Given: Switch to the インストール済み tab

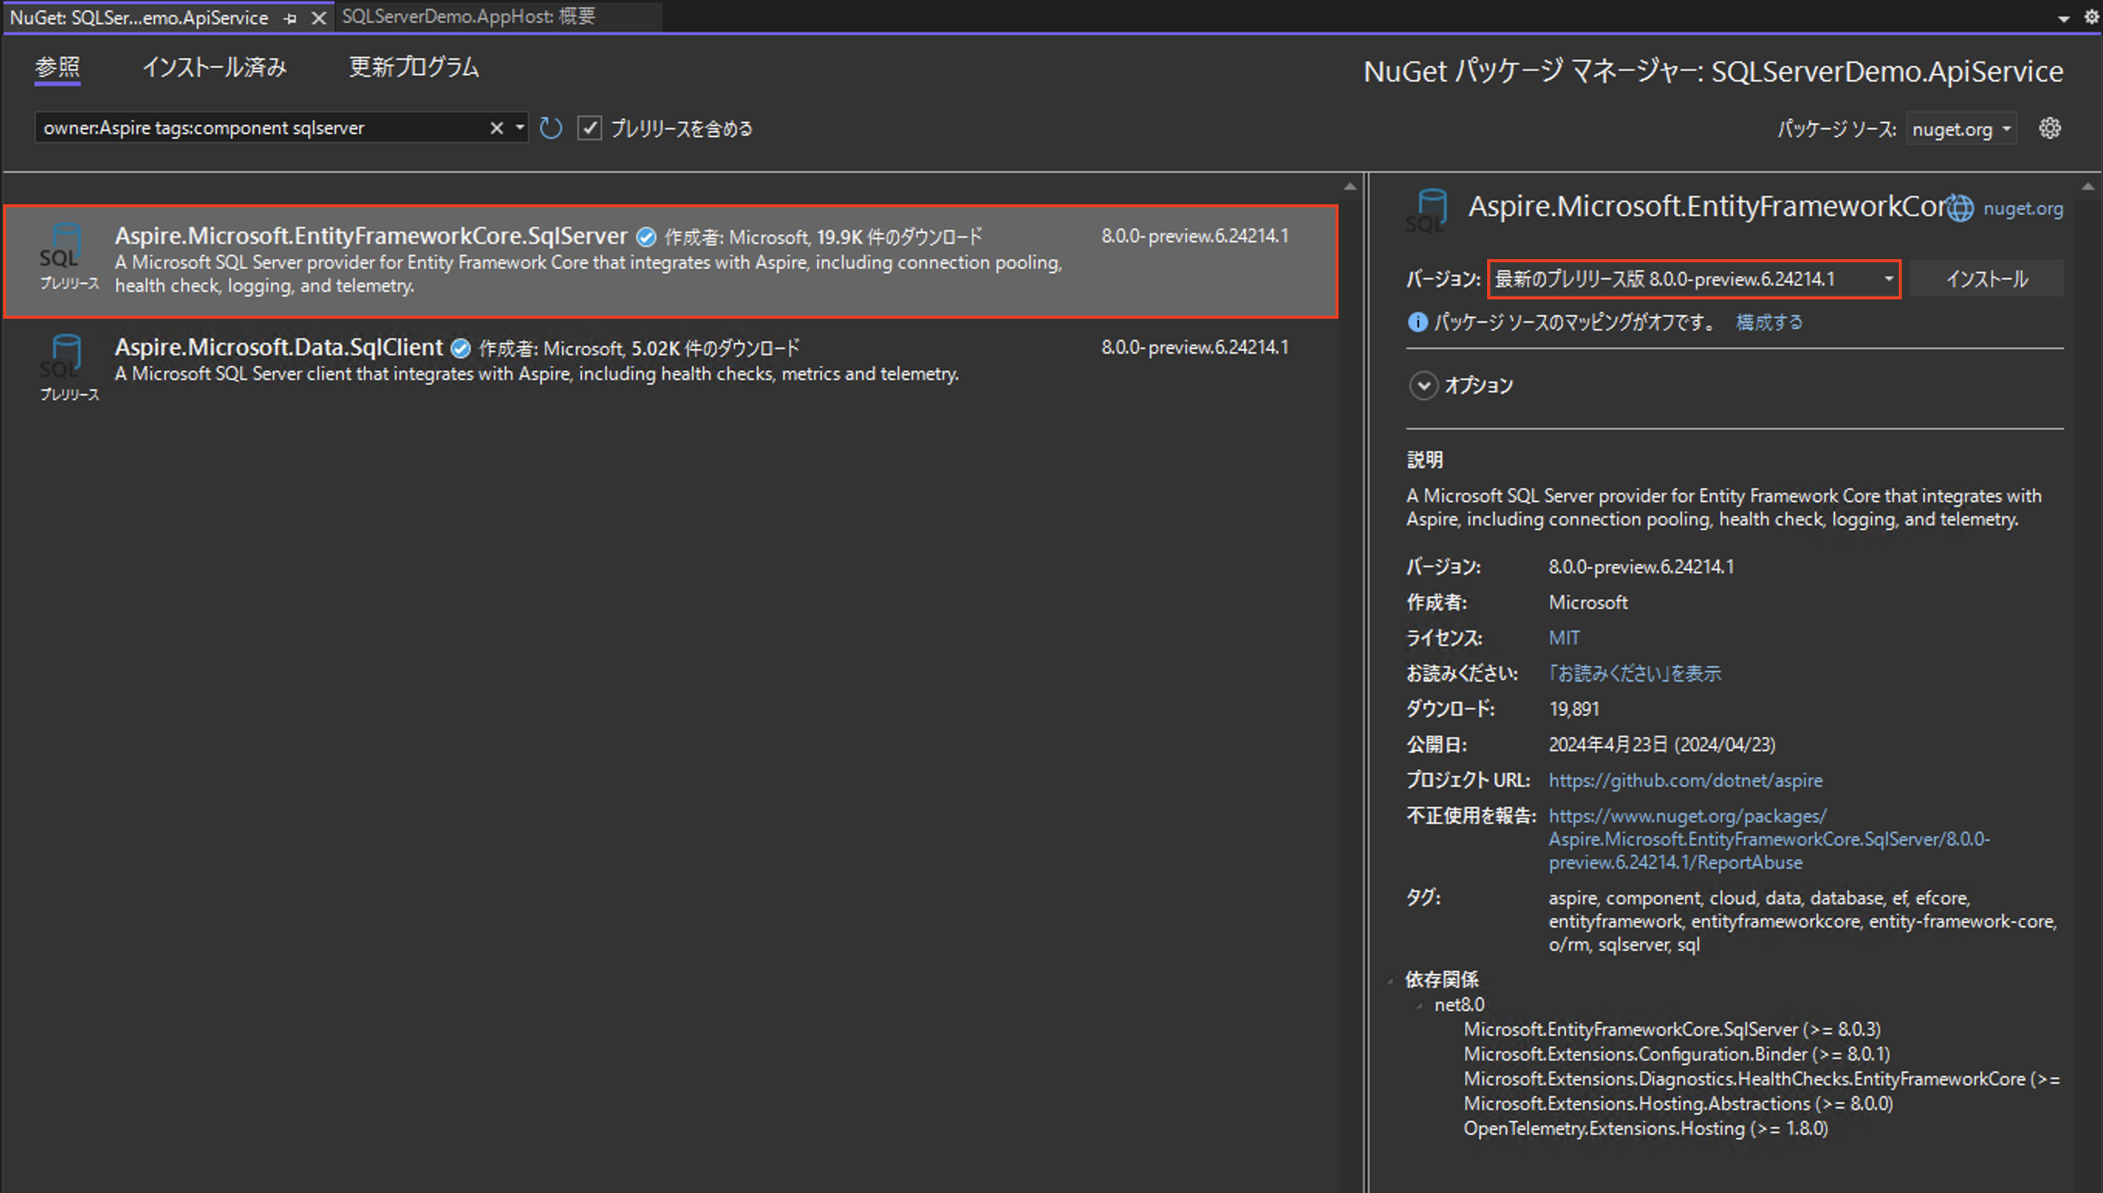Looking at the screenshot, I should pos(214,68).
